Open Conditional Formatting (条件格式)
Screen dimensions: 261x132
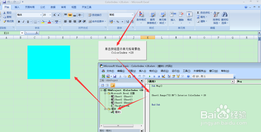coord(141,18)
